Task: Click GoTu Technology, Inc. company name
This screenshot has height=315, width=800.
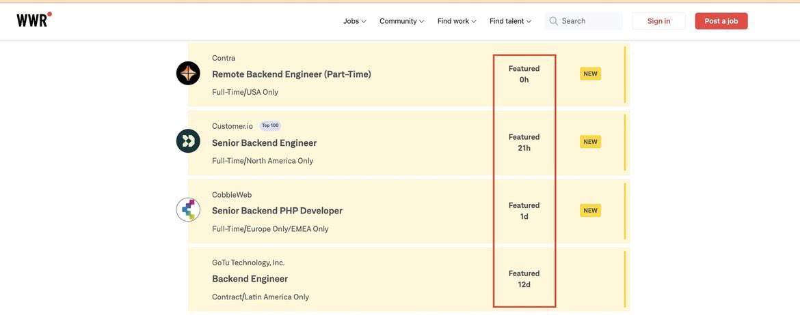Action: pos(248,262)
